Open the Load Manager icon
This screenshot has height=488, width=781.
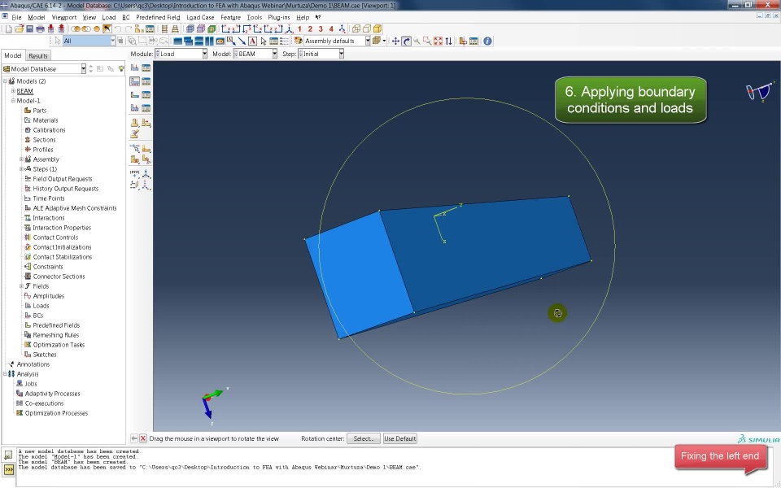(x=146, y=68)
